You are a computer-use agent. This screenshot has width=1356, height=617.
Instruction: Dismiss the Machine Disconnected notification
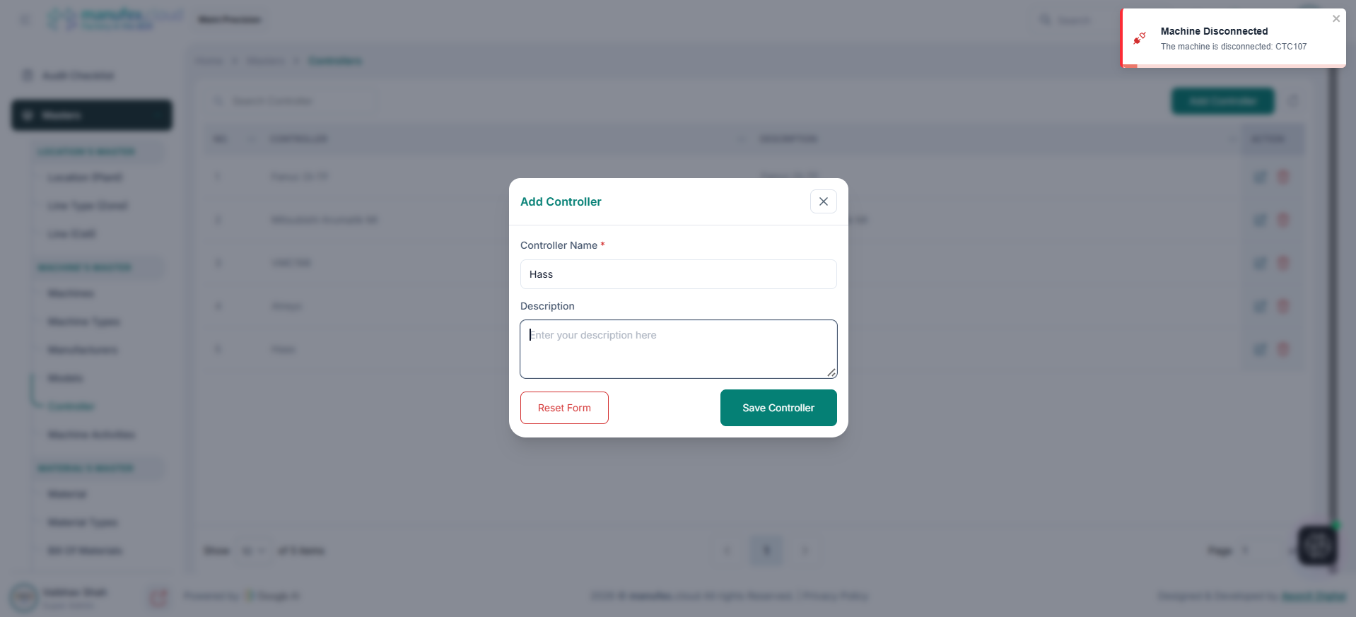(x=1335, y=19)
